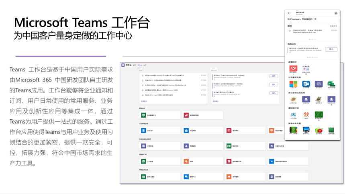Tap the profile icon in mobile Workhub header
Screen dimensions: 345x194
coord(336,13)
